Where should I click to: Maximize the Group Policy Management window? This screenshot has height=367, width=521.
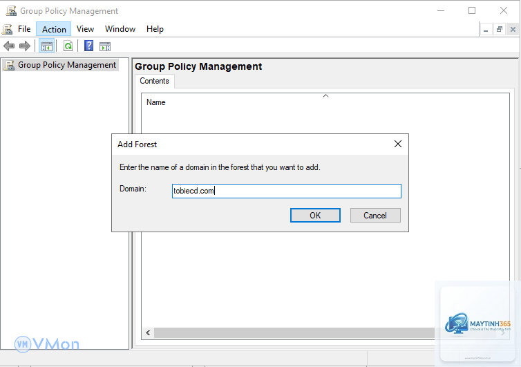pyautogui.click(x=472, y=10)
